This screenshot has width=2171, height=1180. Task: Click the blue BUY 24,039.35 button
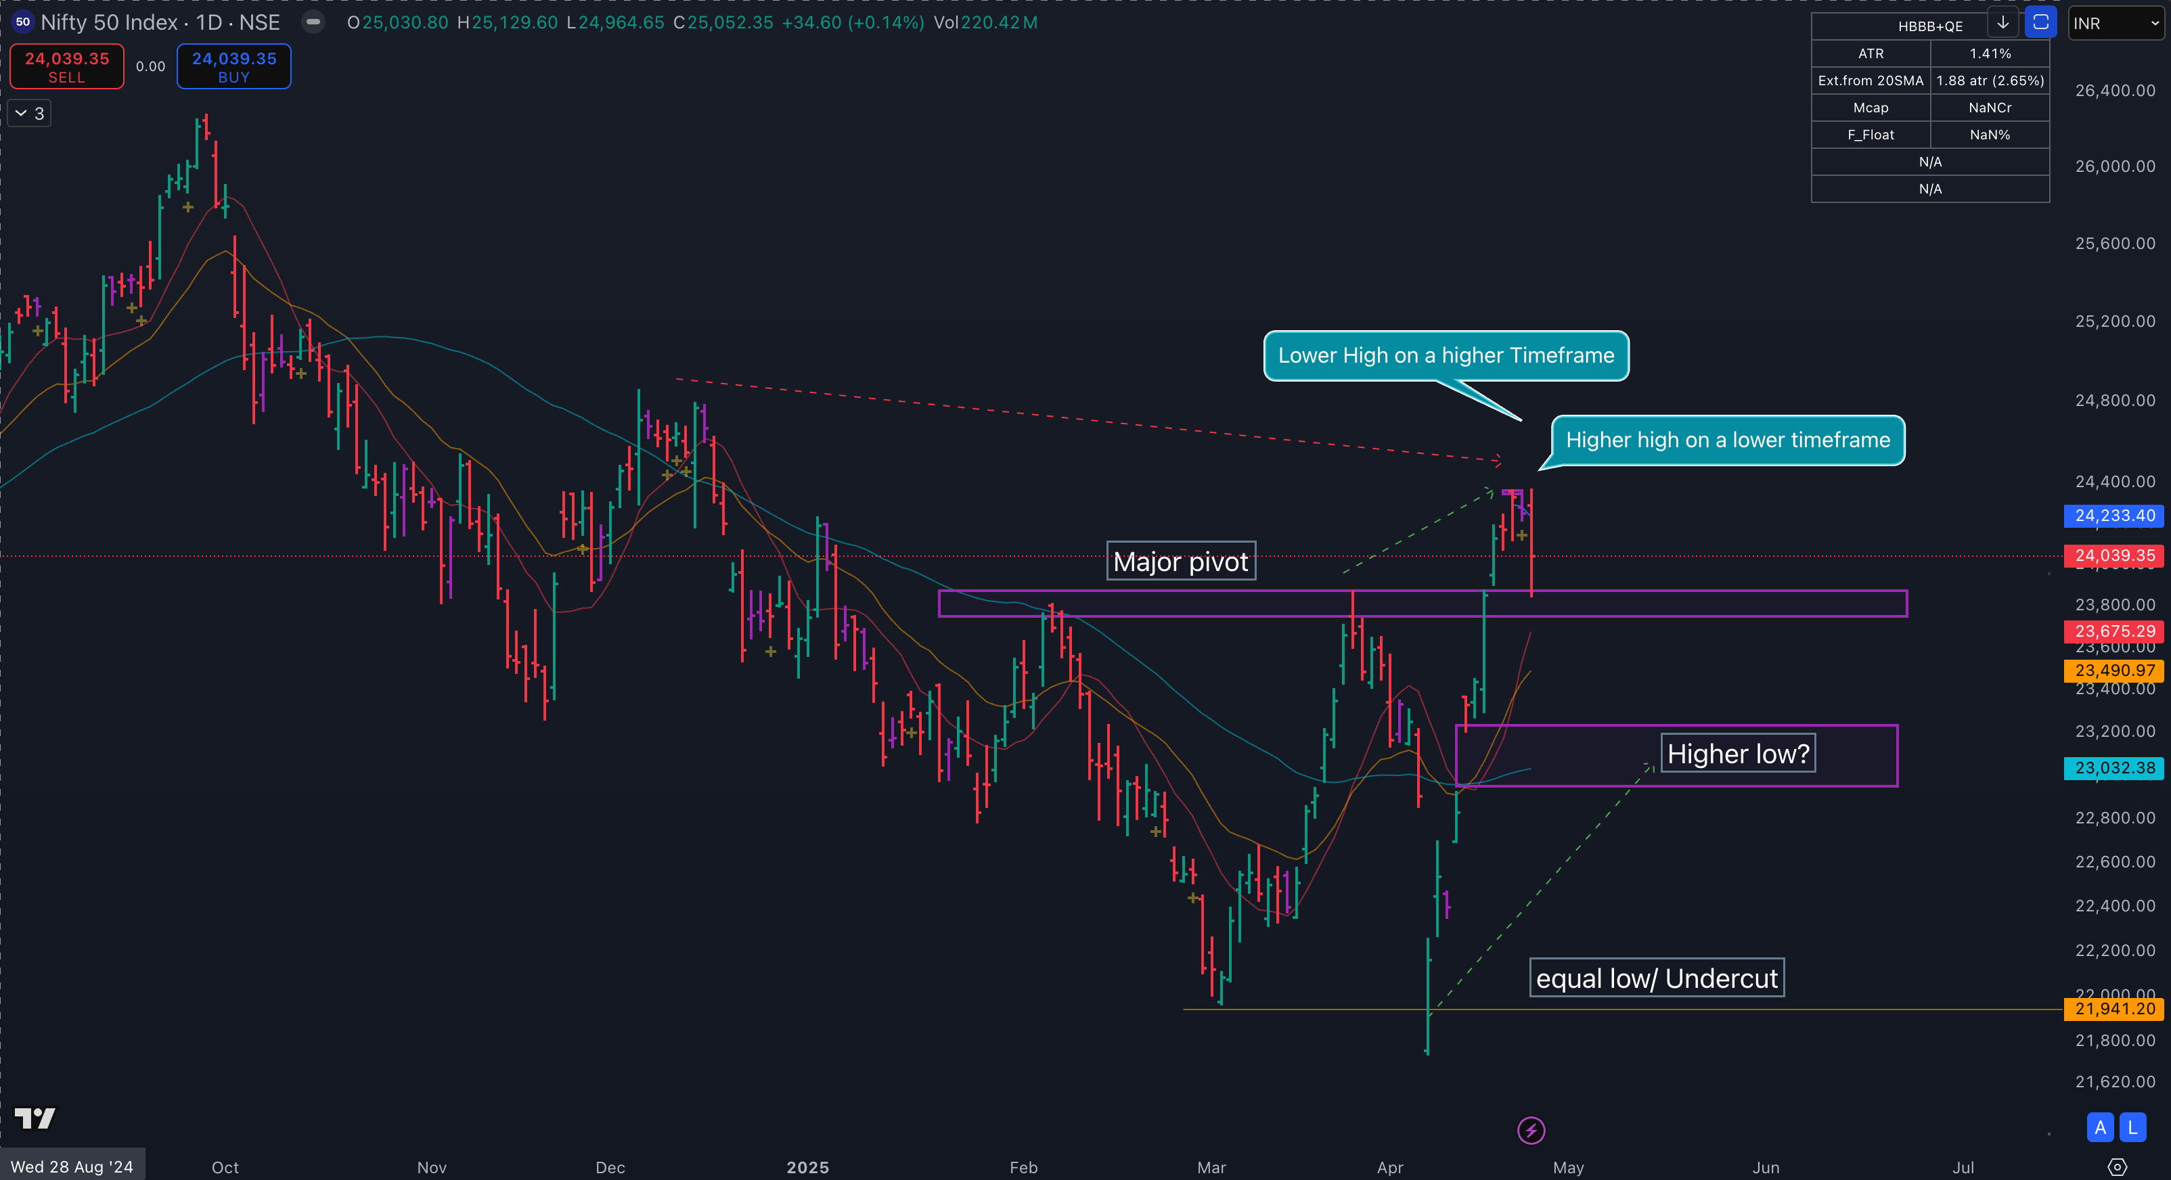[x=234, y=66]
